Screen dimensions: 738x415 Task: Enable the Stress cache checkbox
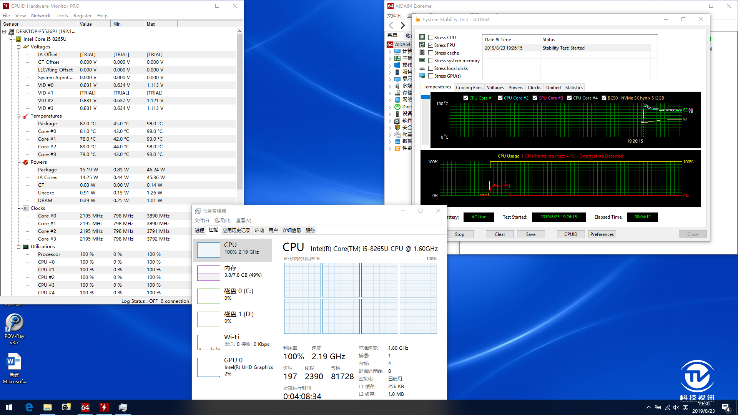[x=431, y=53]
